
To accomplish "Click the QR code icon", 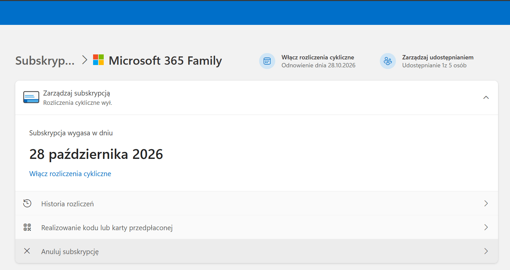I will (x=27, y=227).
